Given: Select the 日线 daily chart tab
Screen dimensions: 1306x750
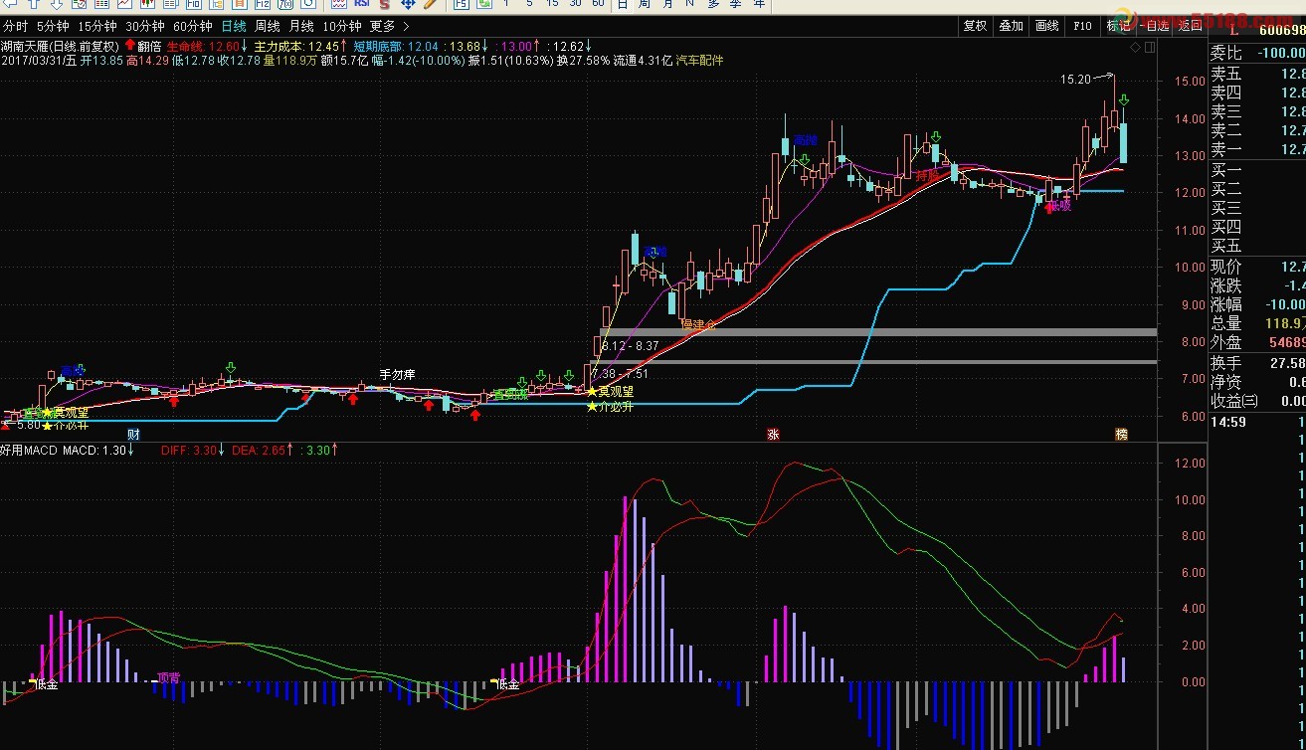Looking at the screenshot, I should pyautogui.click(x=234, y=26).
